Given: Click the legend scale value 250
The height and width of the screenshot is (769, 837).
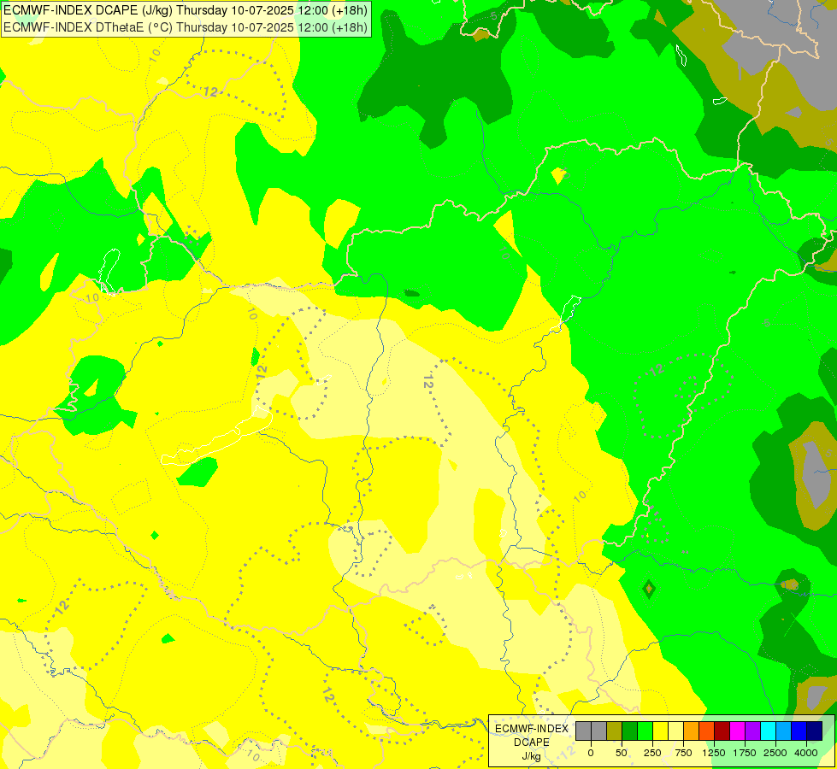Looking at the screenshot, I should [652, 753].
